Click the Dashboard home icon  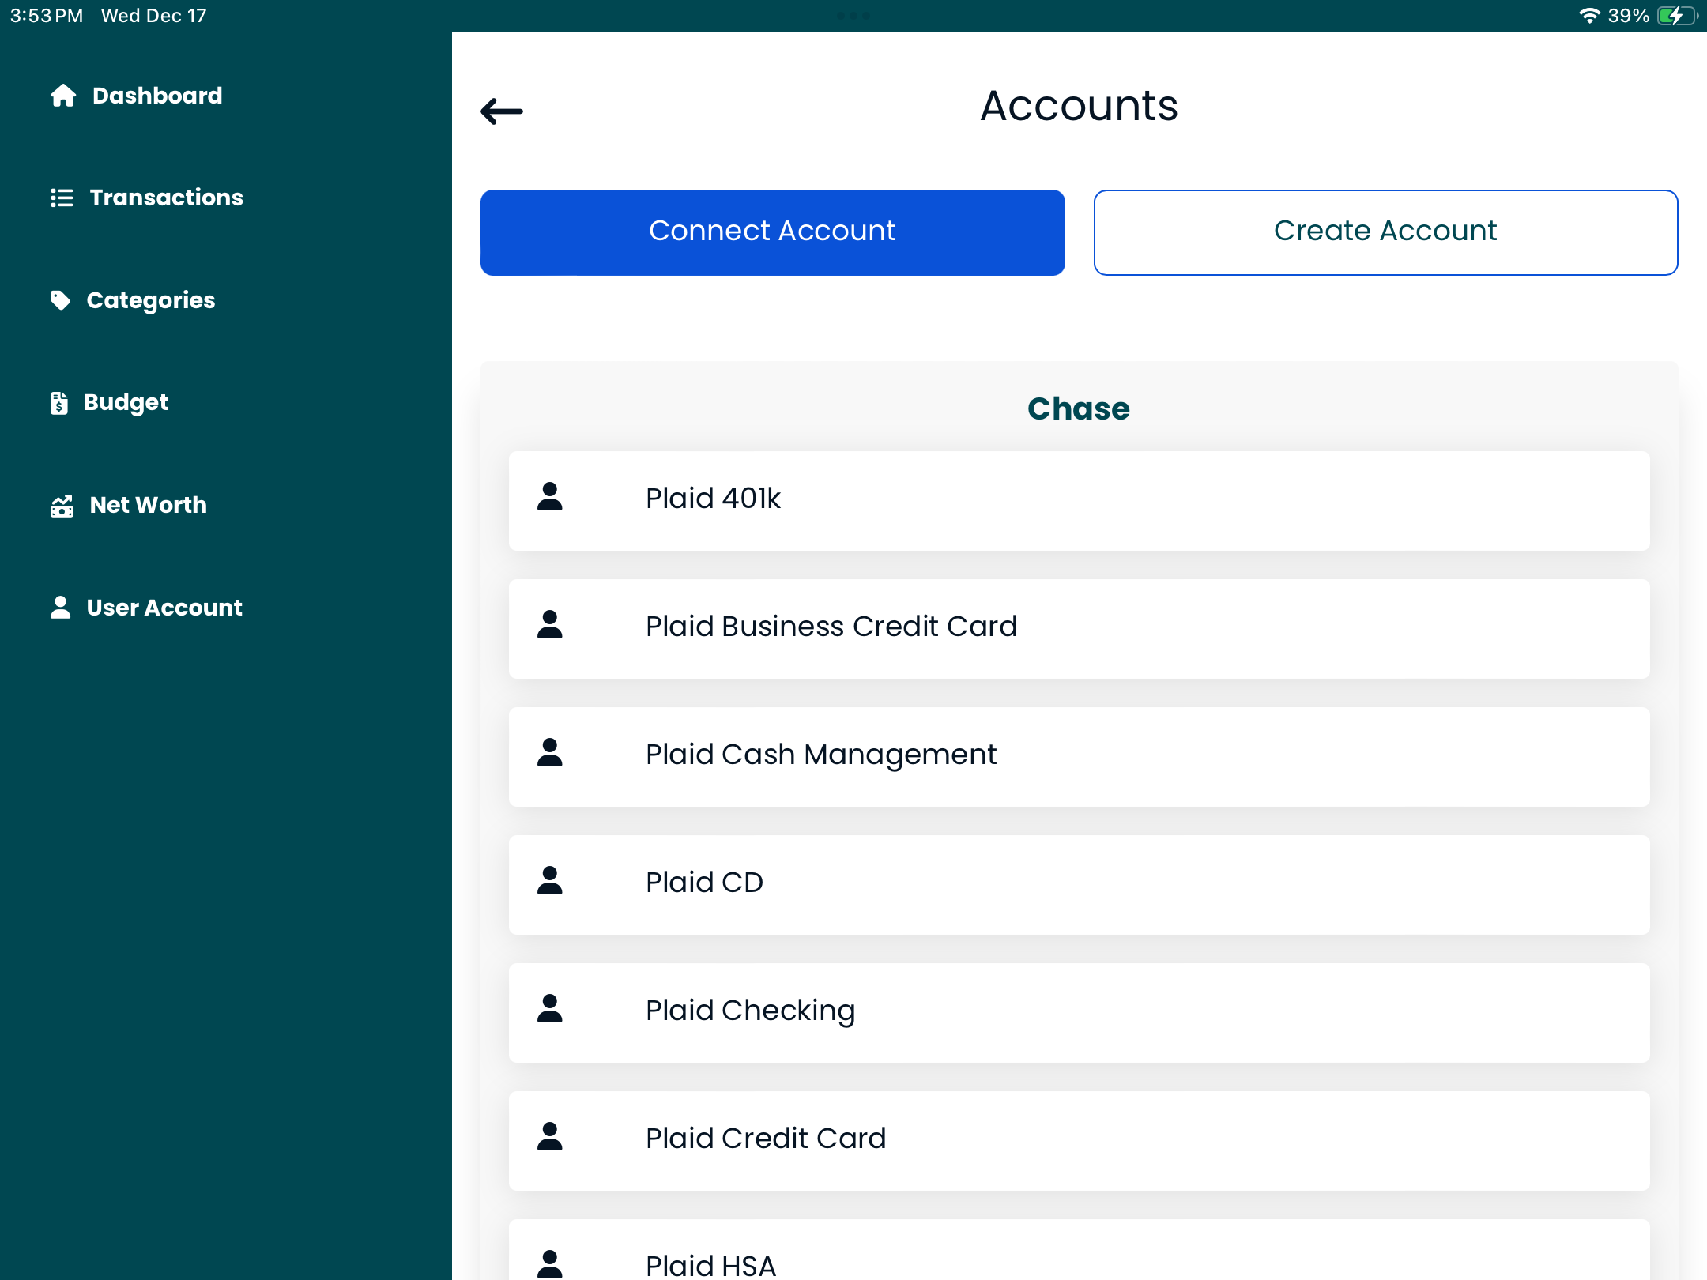pos(63,96)
